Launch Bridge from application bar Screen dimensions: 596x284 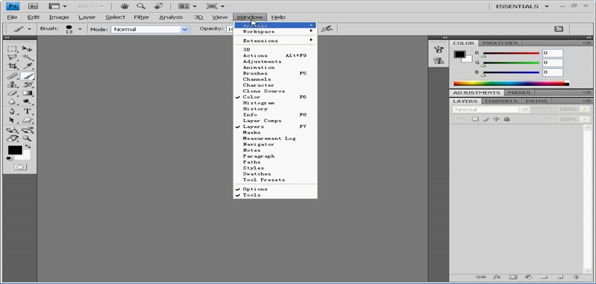[33, 6]
